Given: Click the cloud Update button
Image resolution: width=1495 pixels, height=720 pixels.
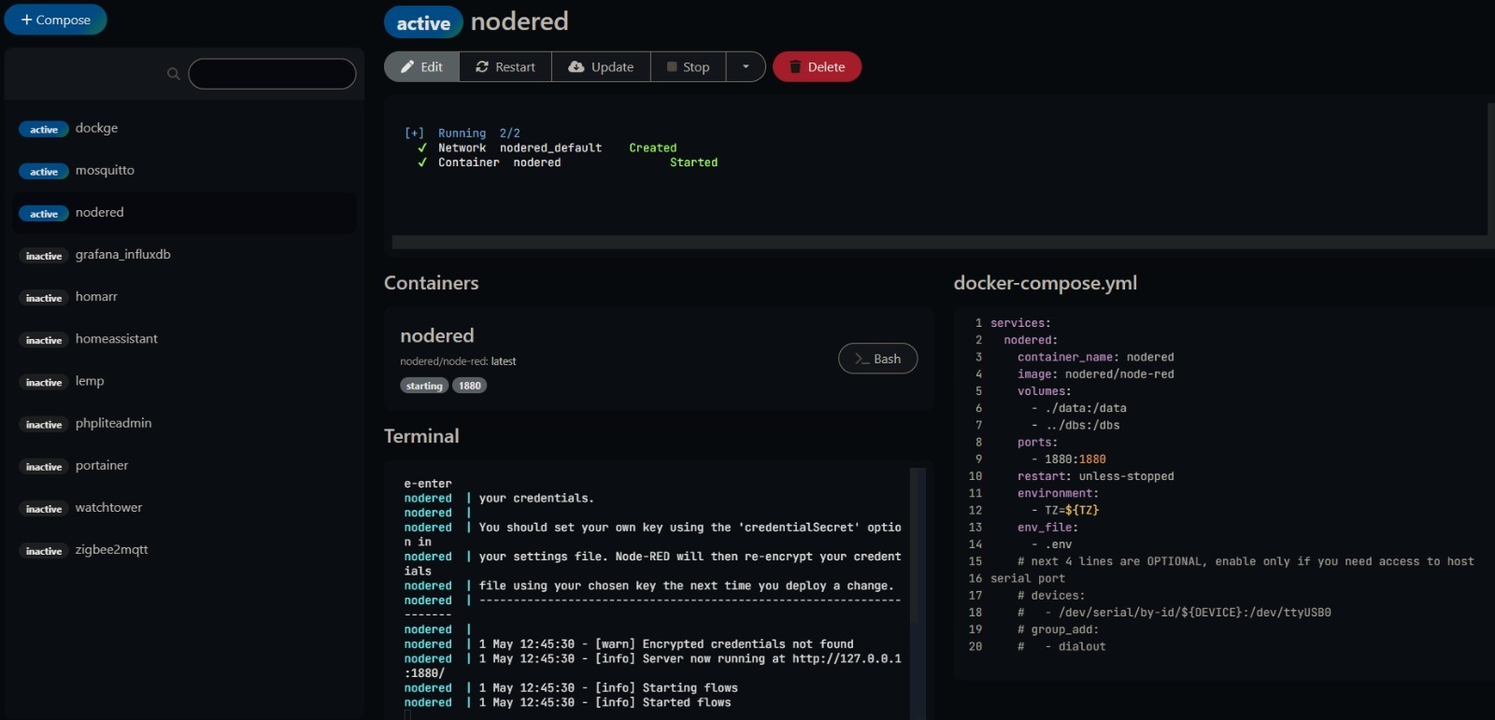Looking at the screenshot, I should (x=601, y=67).
